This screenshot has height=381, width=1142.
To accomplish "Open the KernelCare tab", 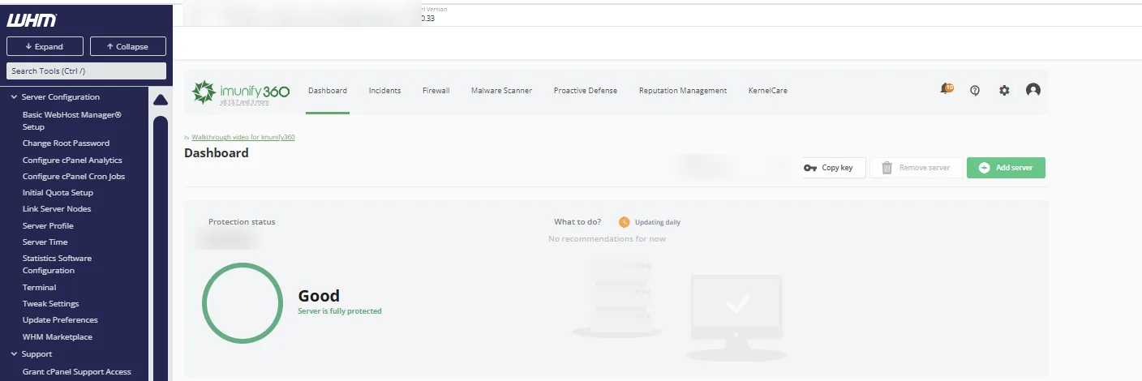I will click(768, 91).
